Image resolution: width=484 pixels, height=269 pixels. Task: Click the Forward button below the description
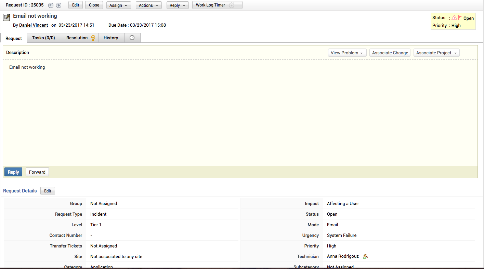37,172
